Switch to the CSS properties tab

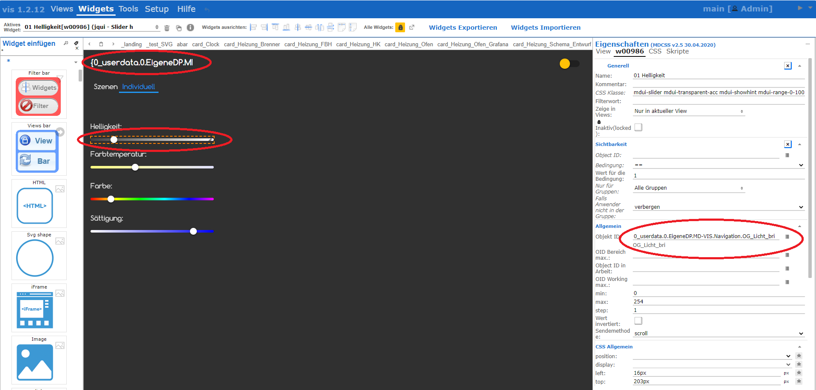pyautogui.click(x=655, y=51)
